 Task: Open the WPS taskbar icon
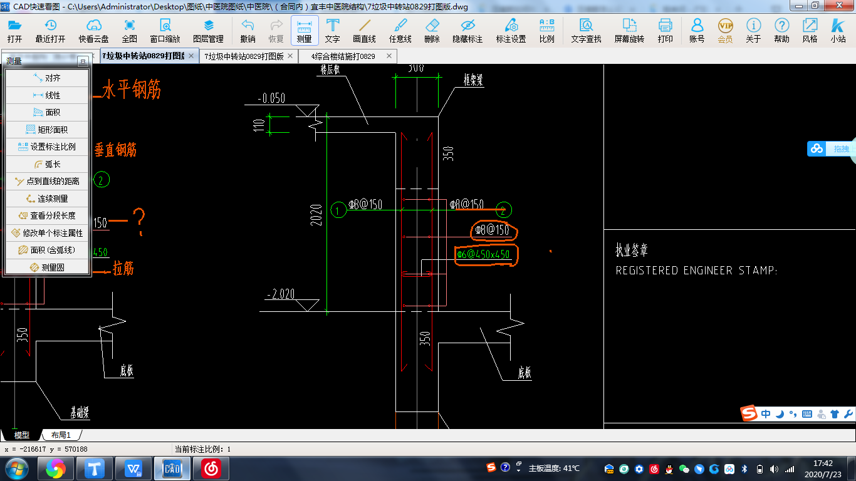133,468
